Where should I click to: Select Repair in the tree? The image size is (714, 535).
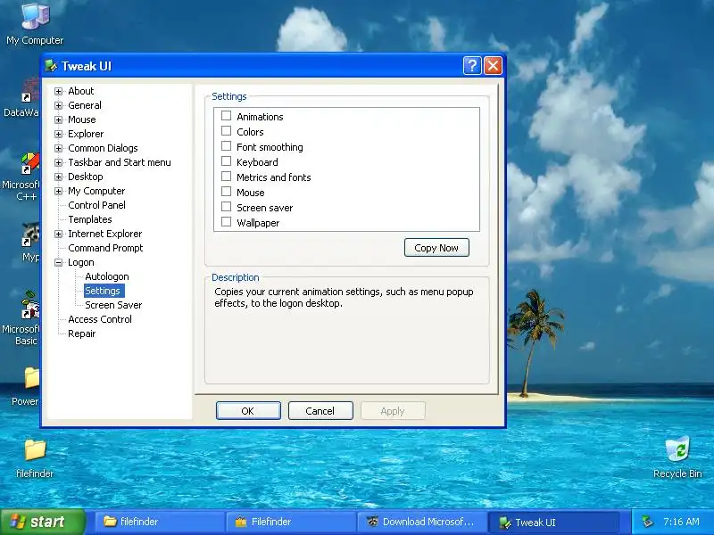point(81,333)
